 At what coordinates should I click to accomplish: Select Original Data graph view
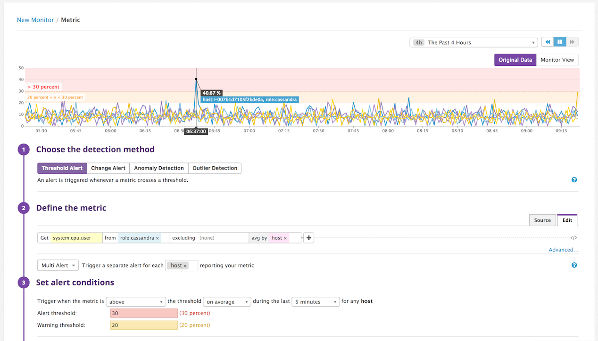pyautogui.click(x=515, y=60)
